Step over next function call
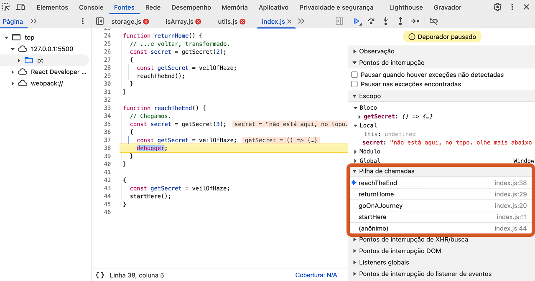The width and height of the screenshot is (535, 281). 371,21
